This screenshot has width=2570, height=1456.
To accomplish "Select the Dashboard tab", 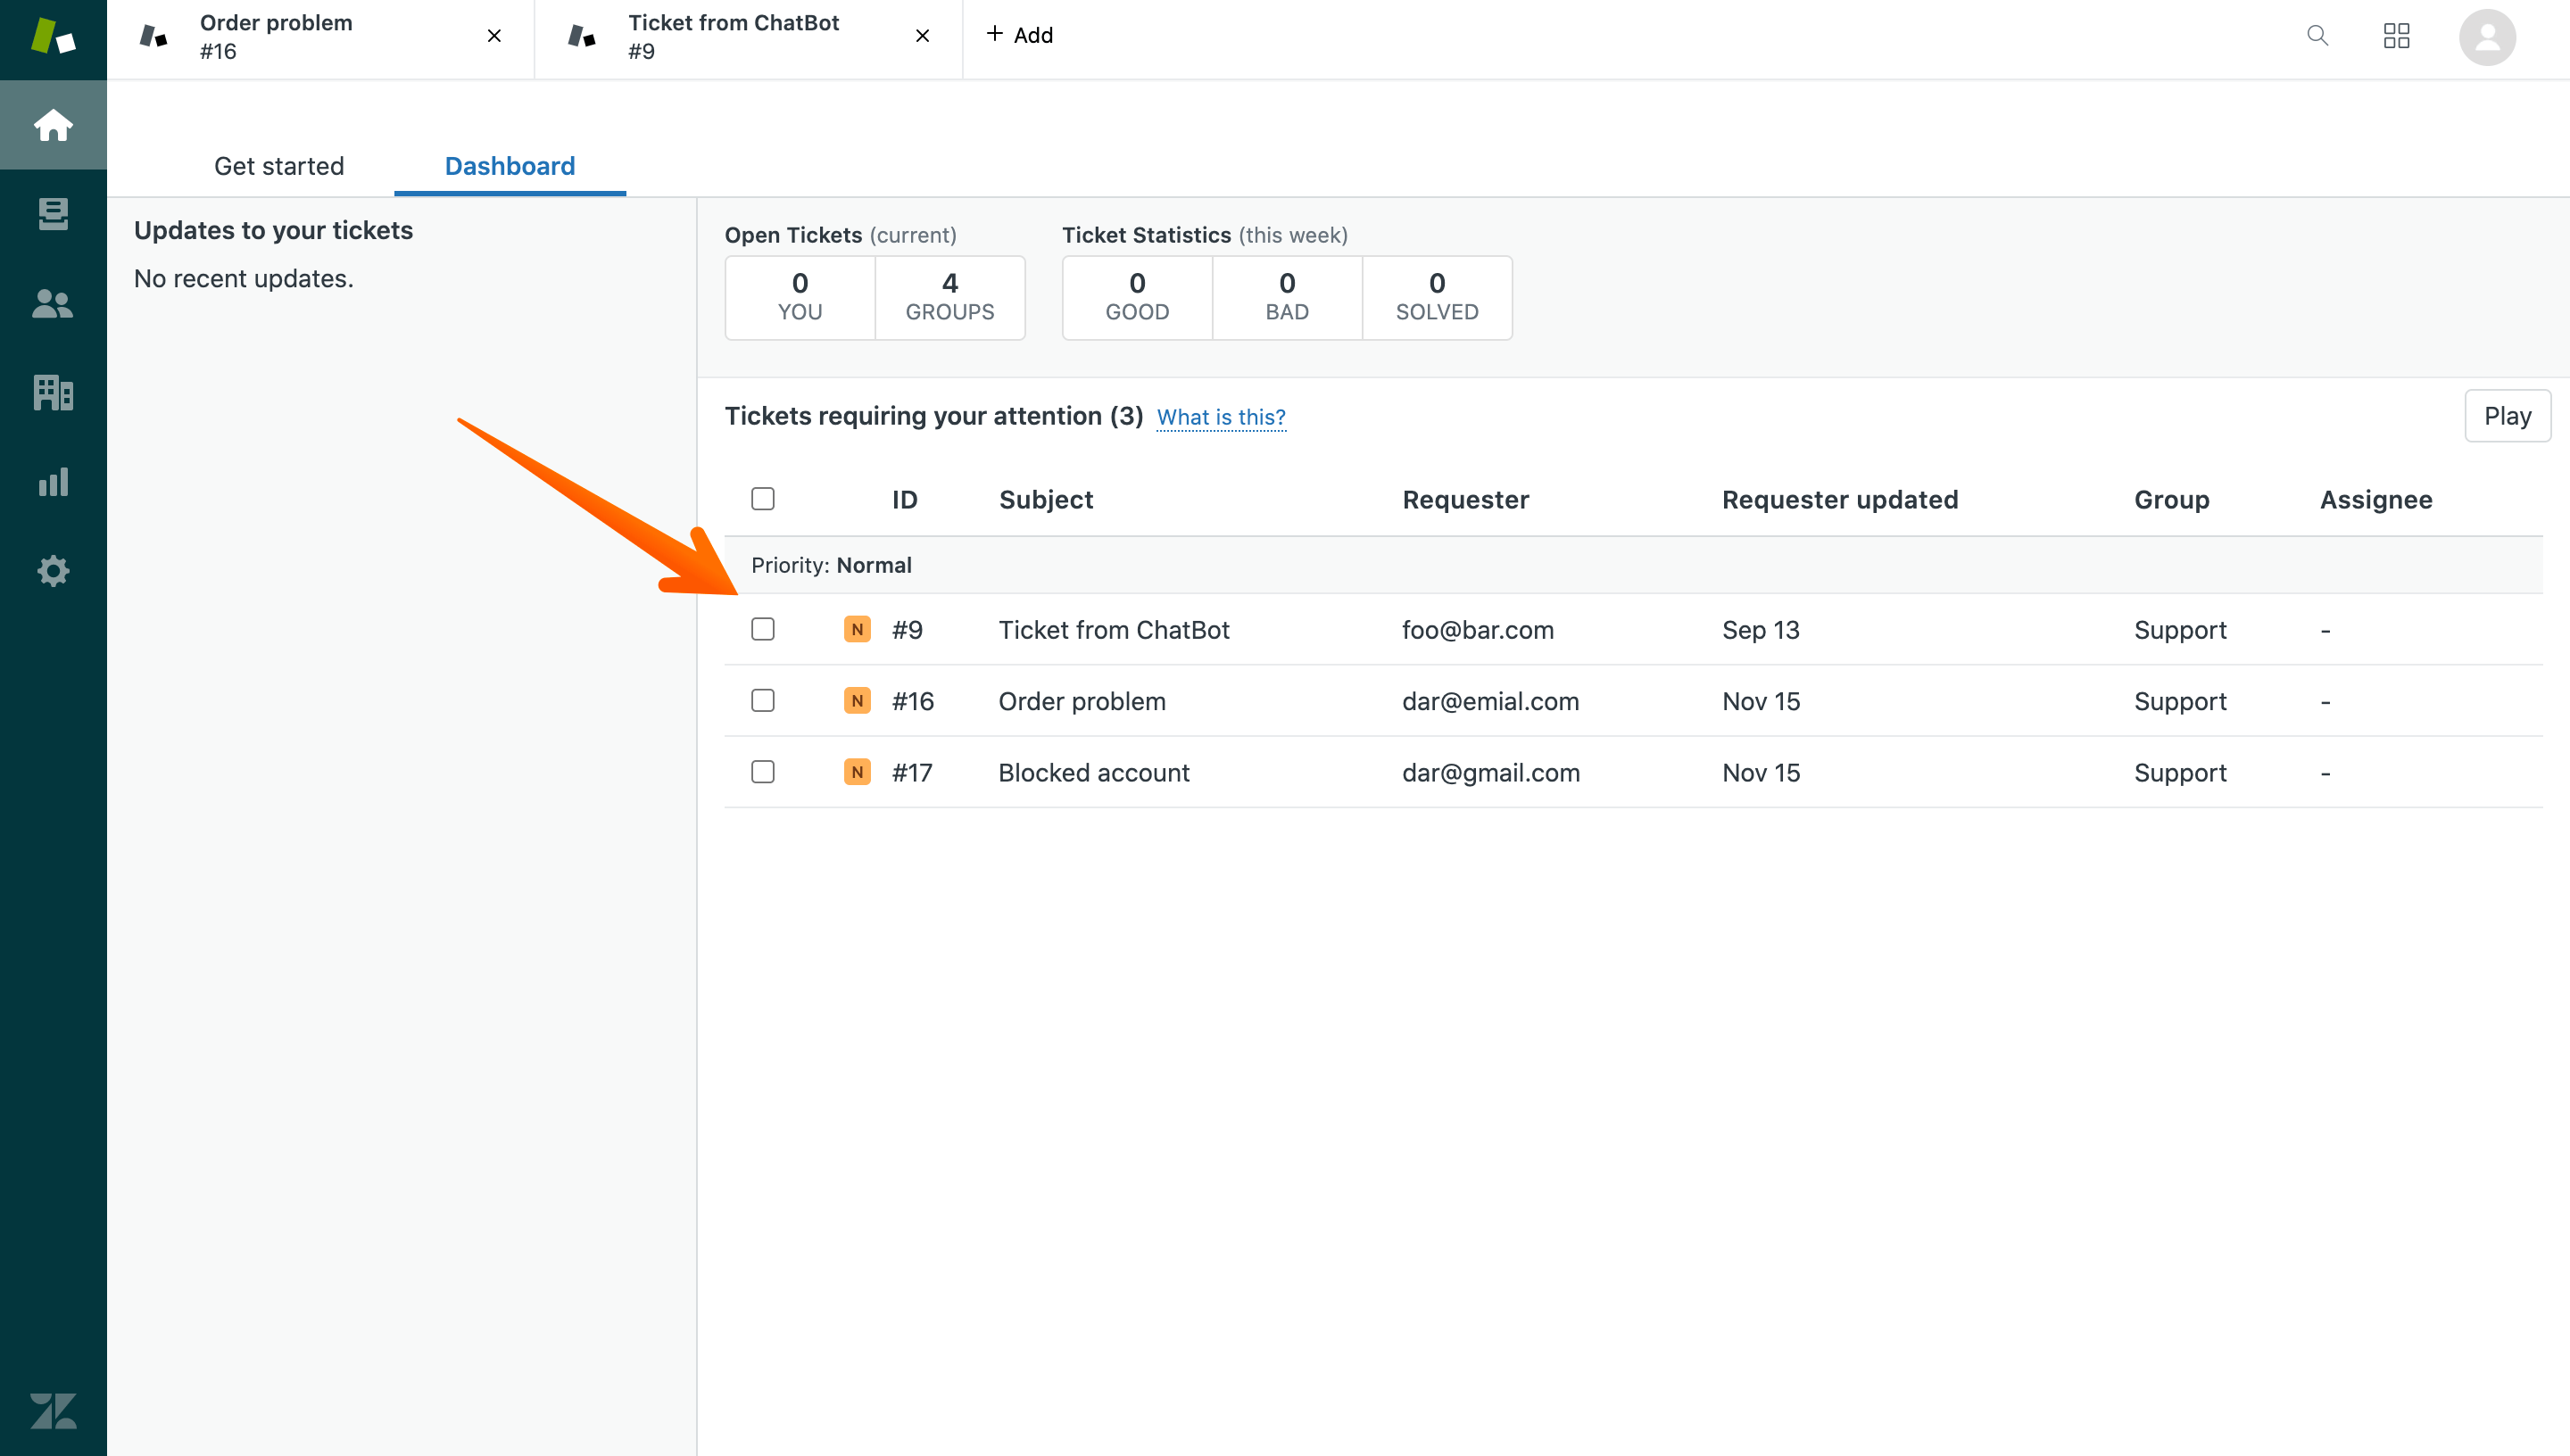I will (510, 166).
